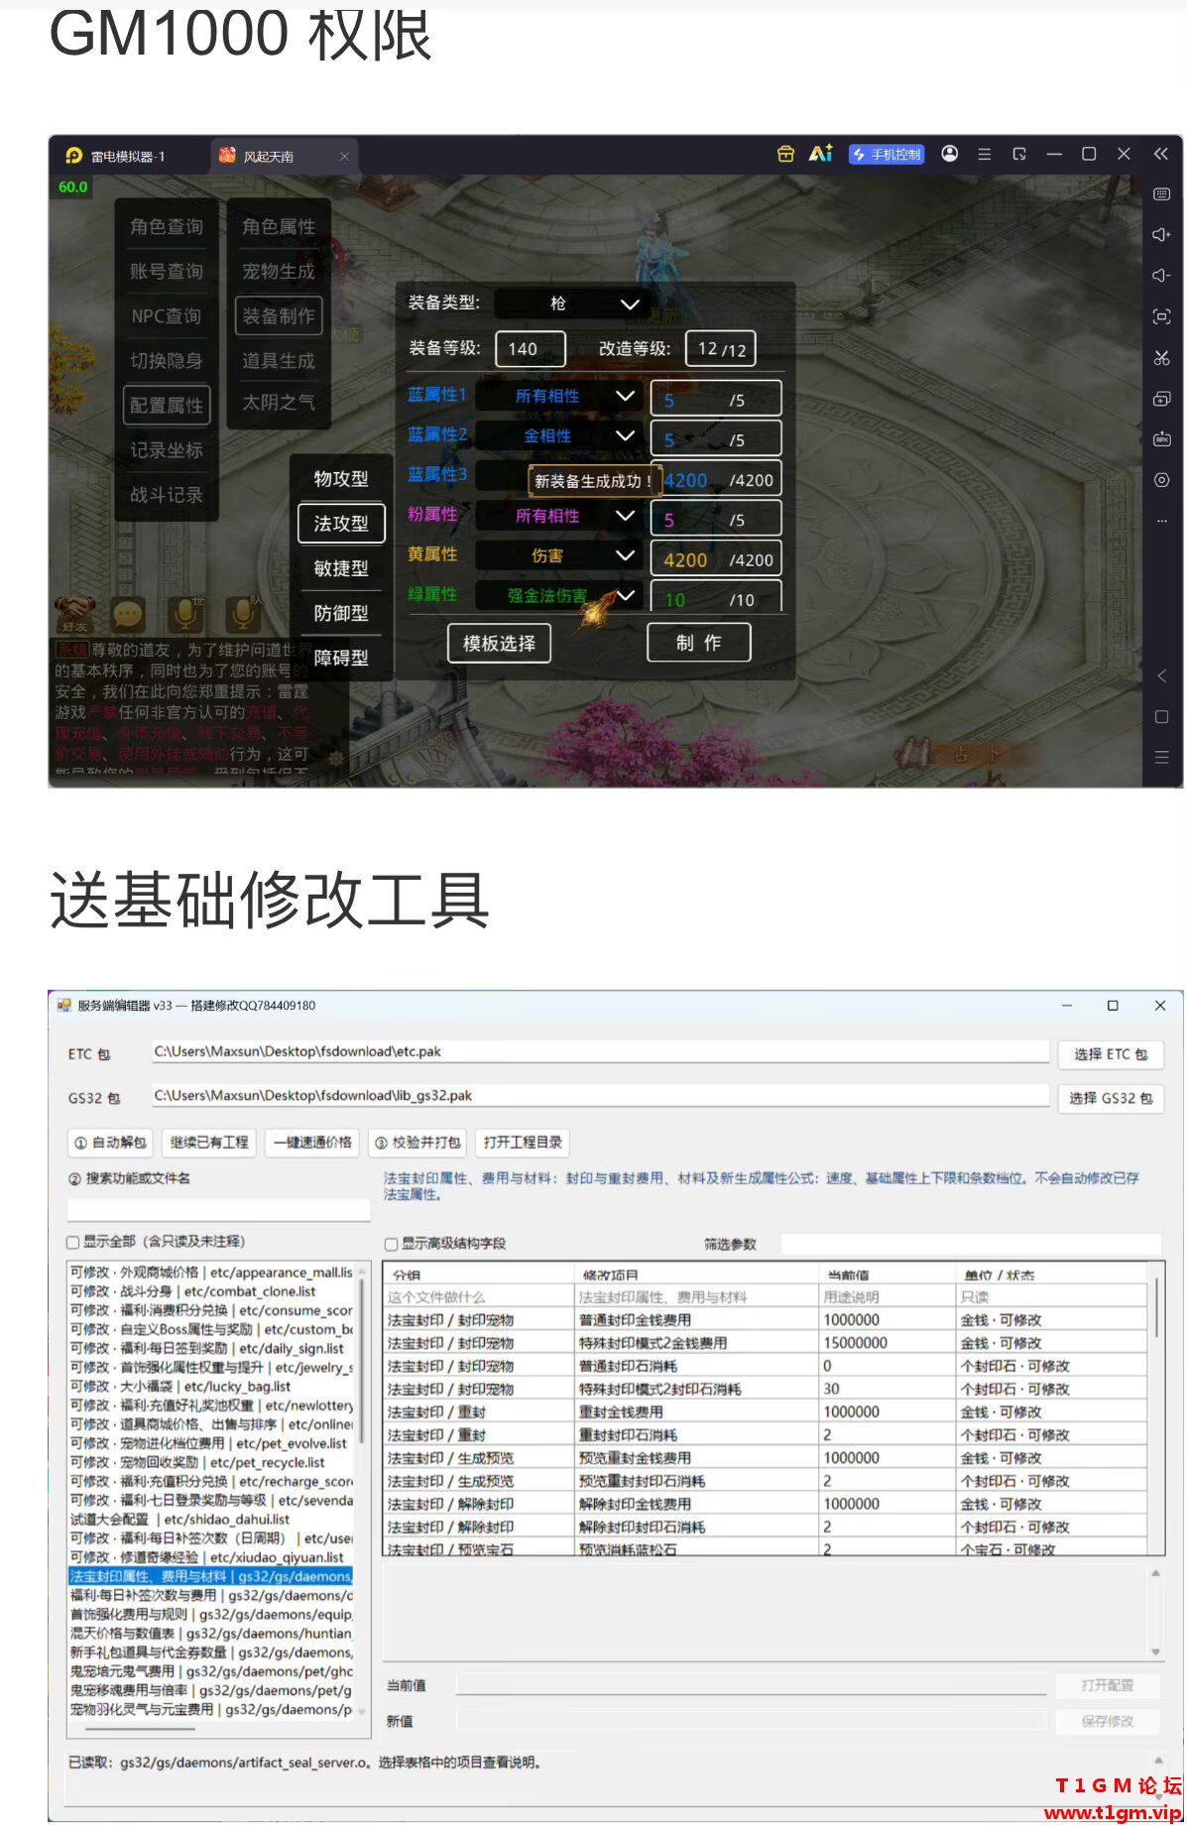The height and width of the screenshot is (1829, 1187).
Task: Tap the Android back arrow in emulator sidebar
Action: [x=1162, y=676]
